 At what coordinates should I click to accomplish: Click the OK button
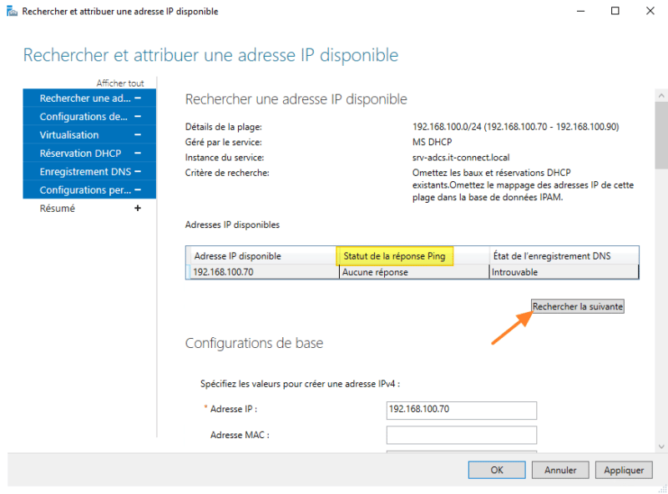coord(496,469)
